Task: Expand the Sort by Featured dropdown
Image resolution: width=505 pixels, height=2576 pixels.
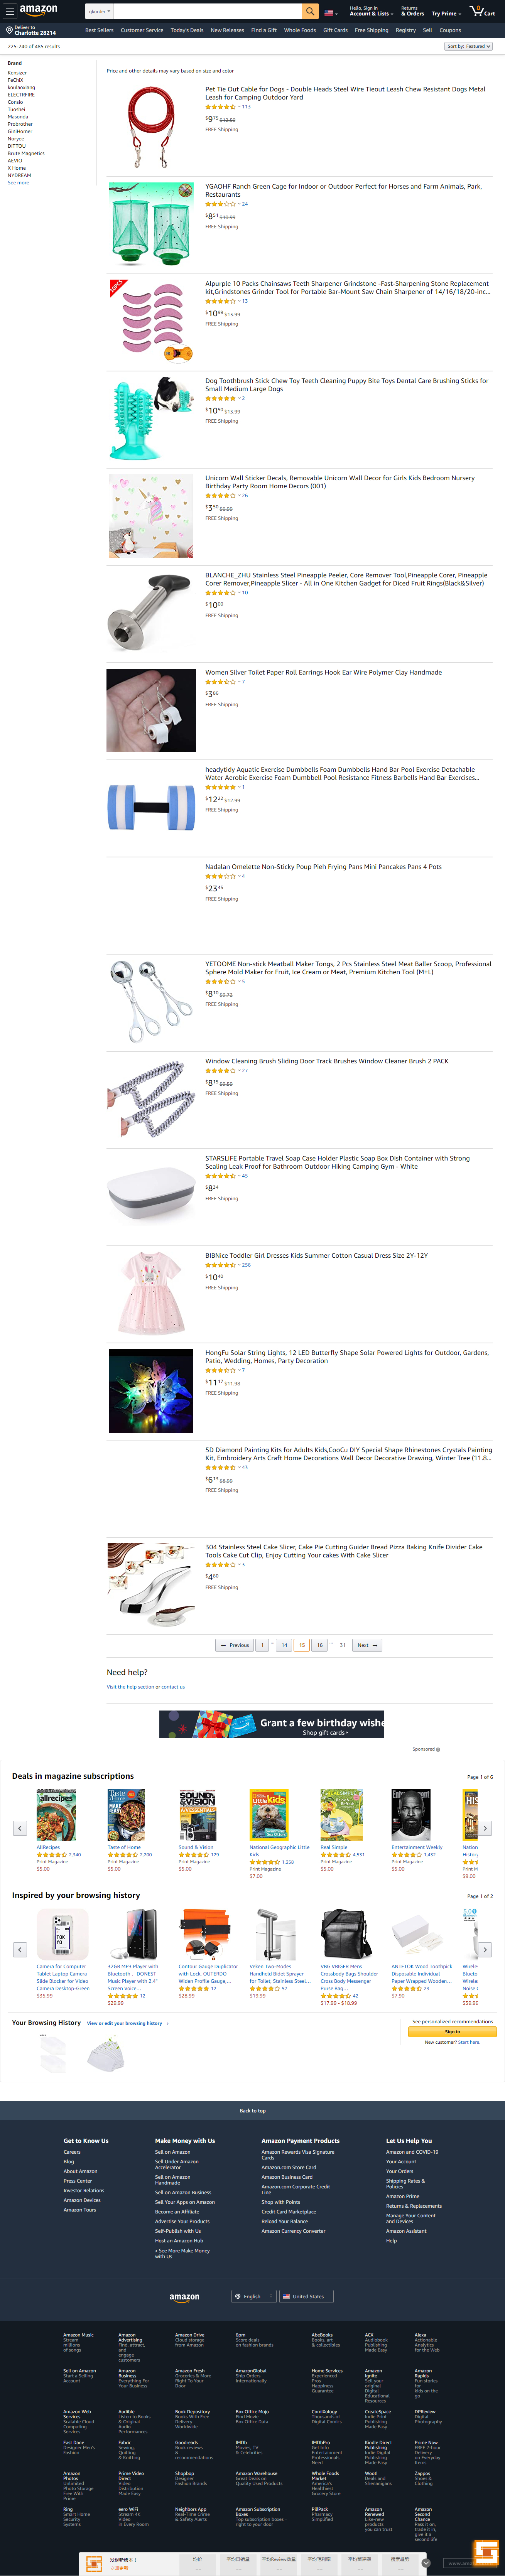Action: (x=467, y=46)
